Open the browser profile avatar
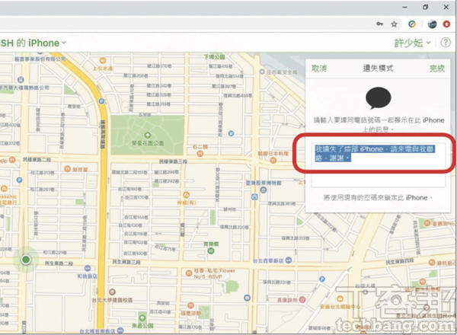The width and height of the screenshot is (457, 335). tap(432, 24)
